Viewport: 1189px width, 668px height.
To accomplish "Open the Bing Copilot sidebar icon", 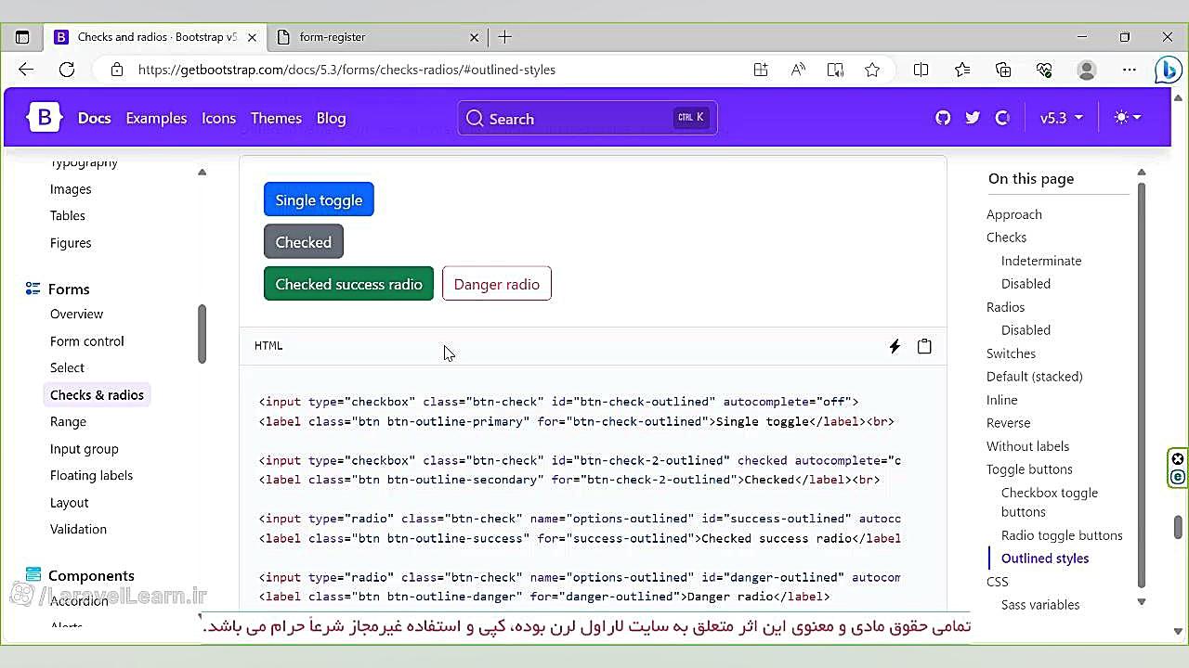I will coord(1168,70).
